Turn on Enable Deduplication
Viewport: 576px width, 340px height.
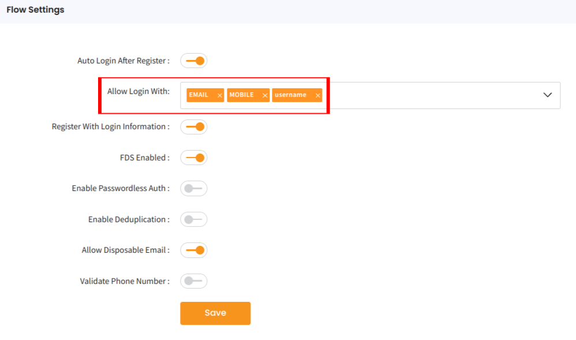click(x=193, y=219)
